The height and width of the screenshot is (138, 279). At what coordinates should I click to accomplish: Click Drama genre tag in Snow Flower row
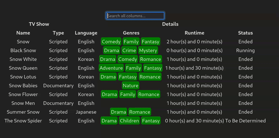(109, 95)
